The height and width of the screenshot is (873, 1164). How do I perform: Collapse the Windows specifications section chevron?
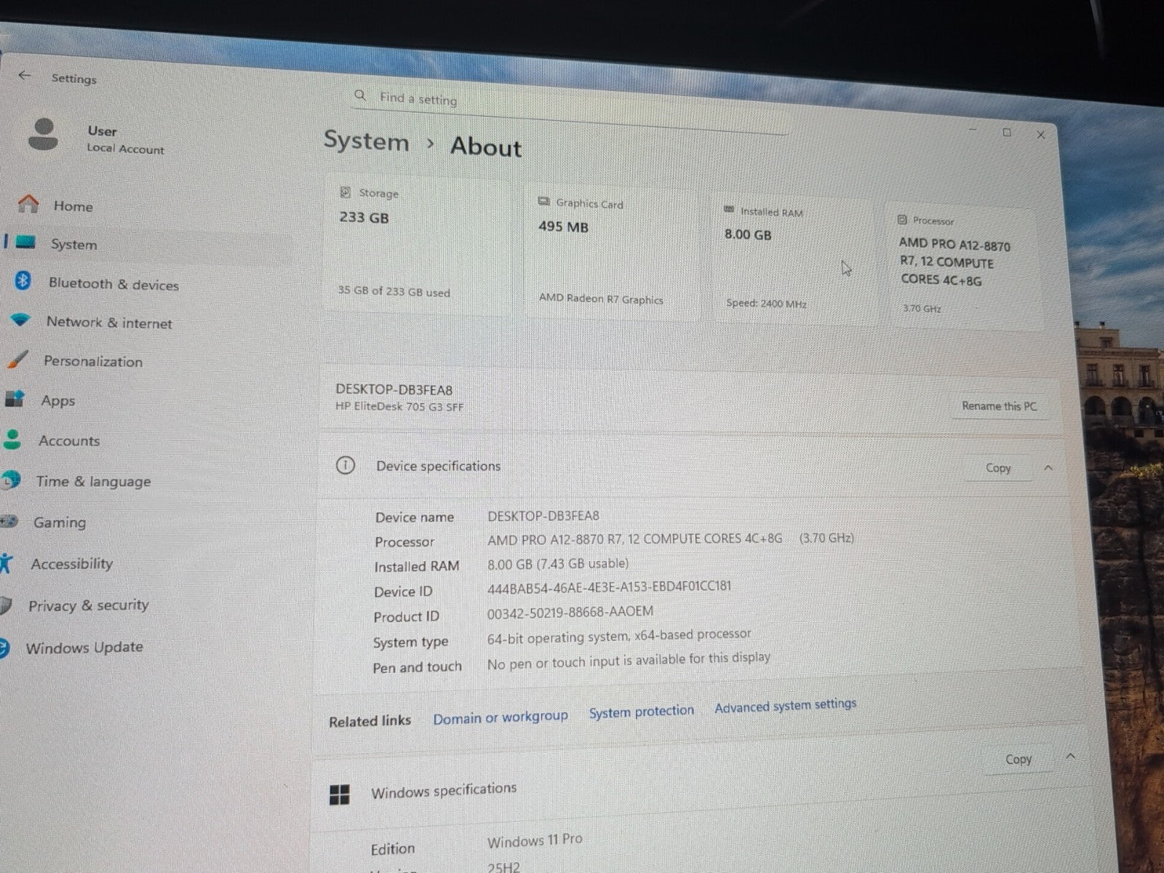tap(1070, 757)
